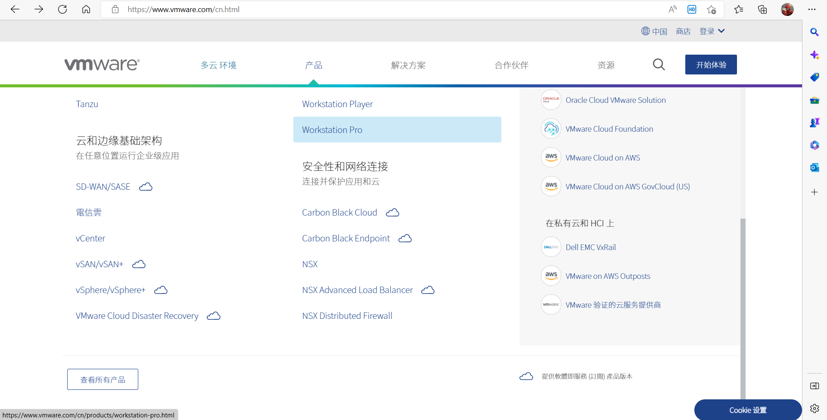View site information lock icon
This screenshot has width=827, height=420.
pyautogui.click(x=115, y=9)
